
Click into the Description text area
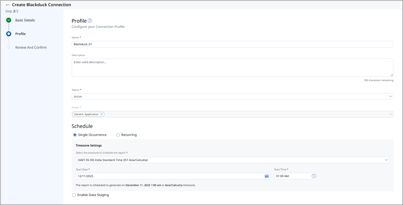(232, 68)
